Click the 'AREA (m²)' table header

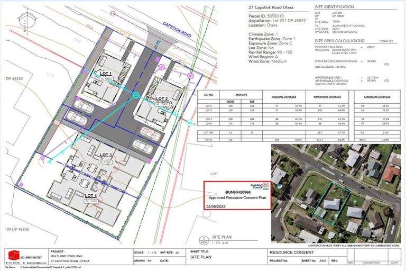(241, 95)
